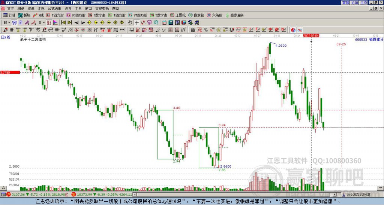Click the last yellow diamond arrow icon
This screenshot has width=384, height=205.
[122, 23]
